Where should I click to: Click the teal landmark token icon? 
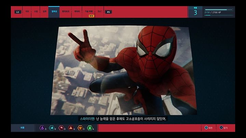[x=52, y=128]
